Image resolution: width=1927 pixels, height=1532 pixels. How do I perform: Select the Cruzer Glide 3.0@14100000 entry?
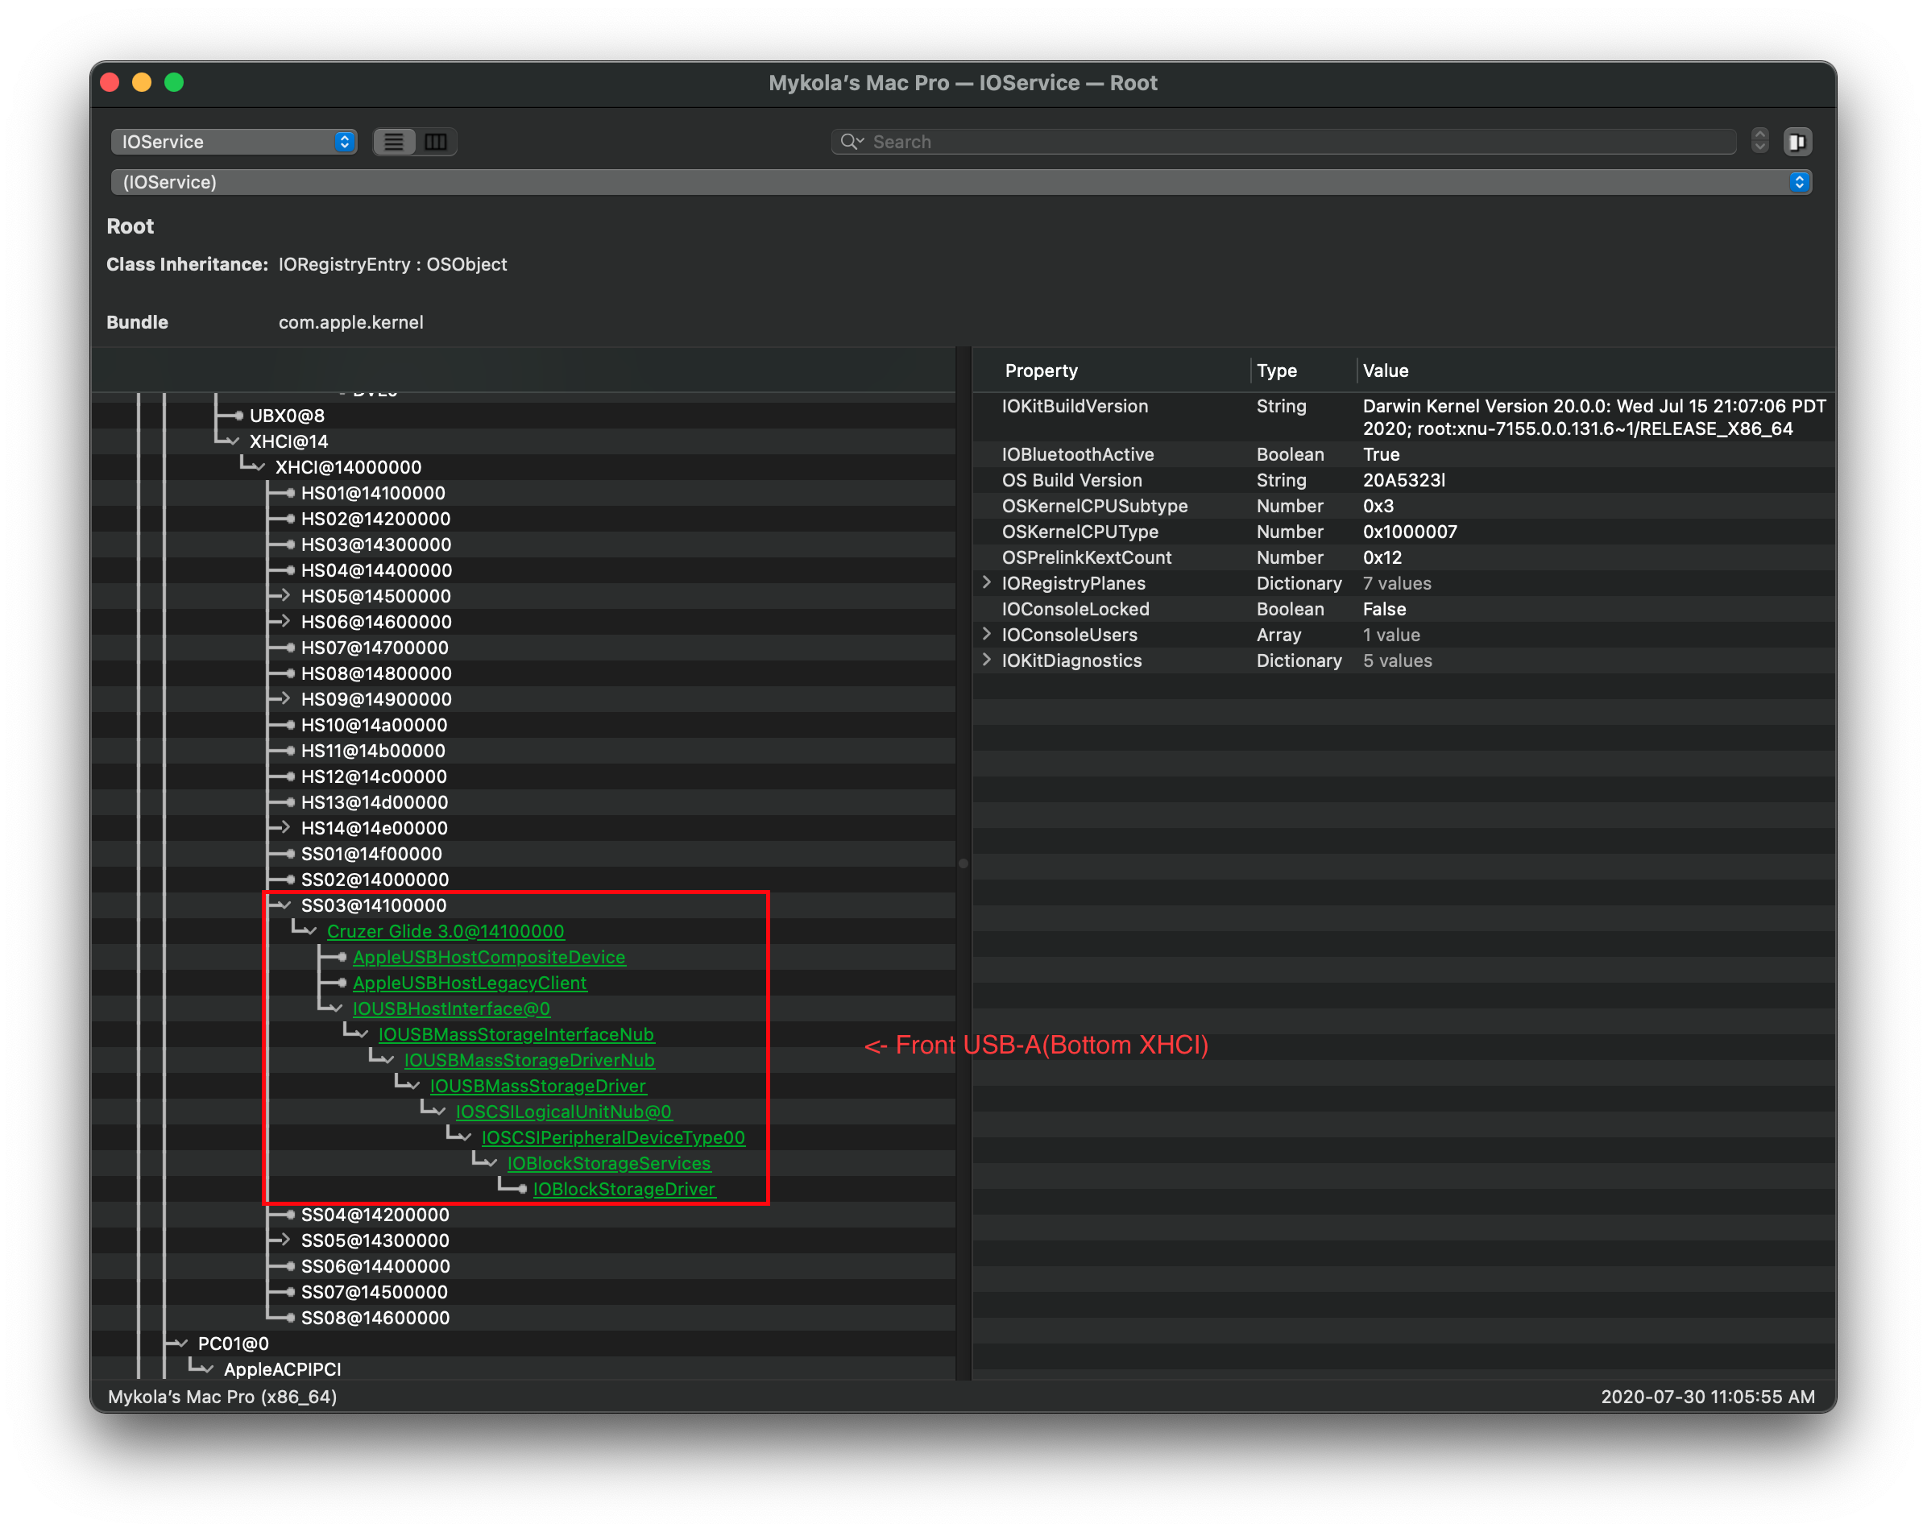(x=445, y=931)
